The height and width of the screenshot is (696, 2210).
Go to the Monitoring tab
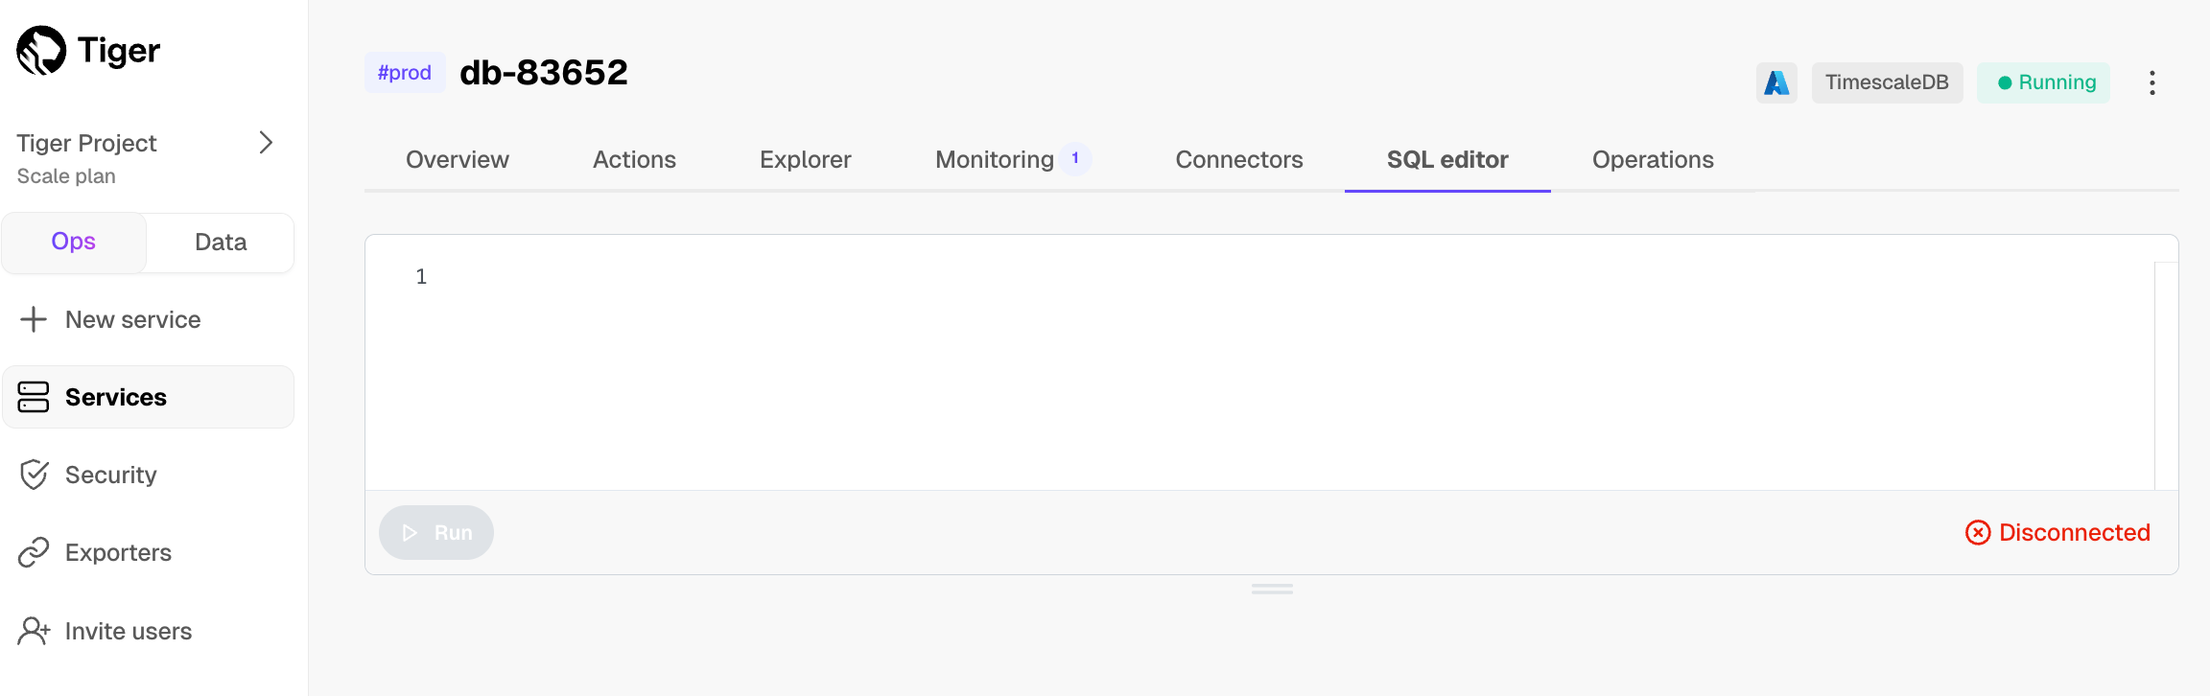[995, 159]
